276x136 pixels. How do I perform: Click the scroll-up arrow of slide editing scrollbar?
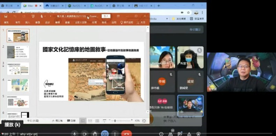[x=148, y=28]
